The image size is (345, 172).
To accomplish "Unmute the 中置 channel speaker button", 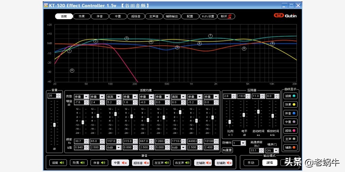I will point(120,163).
